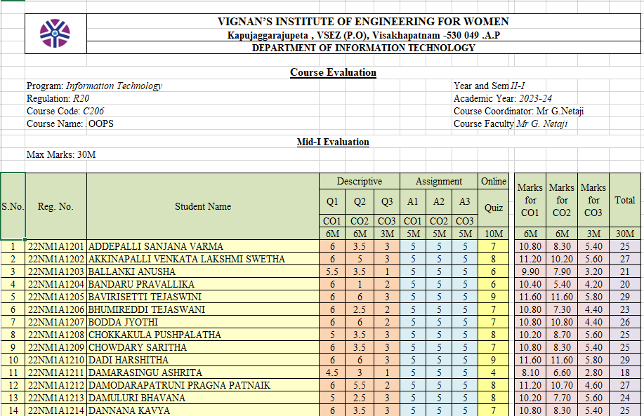Select the A2 column header
The width and height of the screenshot is (644, 416).
click(x=439, y=201)
